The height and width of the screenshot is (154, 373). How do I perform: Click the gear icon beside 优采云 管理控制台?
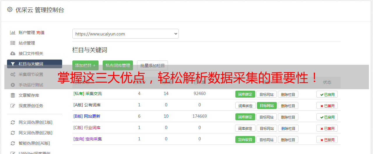click(x=10, y=10)
